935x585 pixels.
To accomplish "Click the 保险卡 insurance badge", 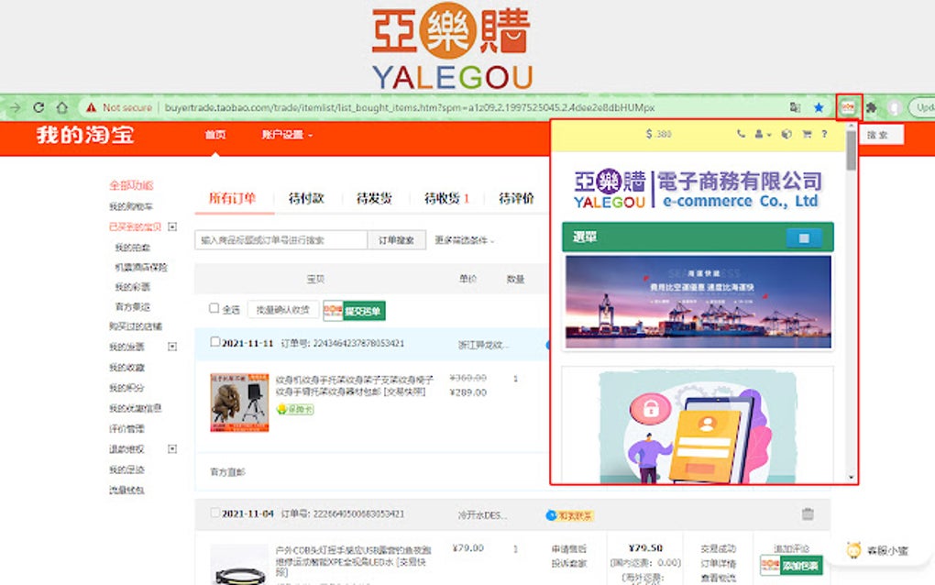I will [x=295, y=410].
